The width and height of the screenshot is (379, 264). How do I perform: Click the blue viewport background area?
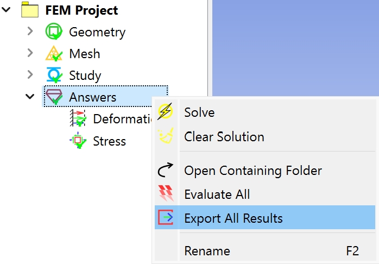[x=295, y=48]
